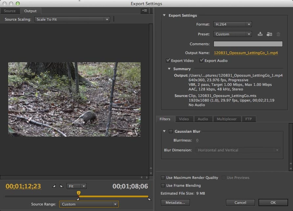293x211 pixels.
Task: Click inside the Comments text field
Action: tap(248, 44)
